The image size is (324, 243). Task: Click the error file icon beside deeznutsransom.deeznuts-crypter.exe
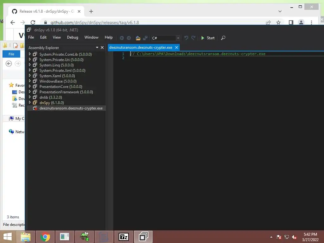point(35,108)
